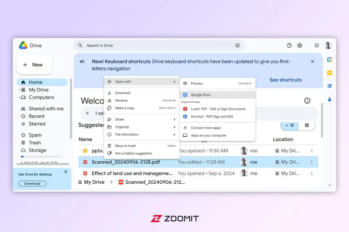Click the storage usage progress bar
This screenshot has height=232, width=349.
point(41,157)
